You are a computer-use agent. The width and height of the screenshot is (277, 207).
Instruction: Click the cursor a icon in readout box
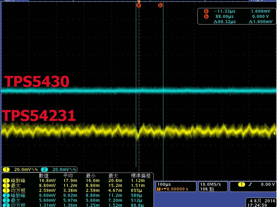(x=206, y=11)
